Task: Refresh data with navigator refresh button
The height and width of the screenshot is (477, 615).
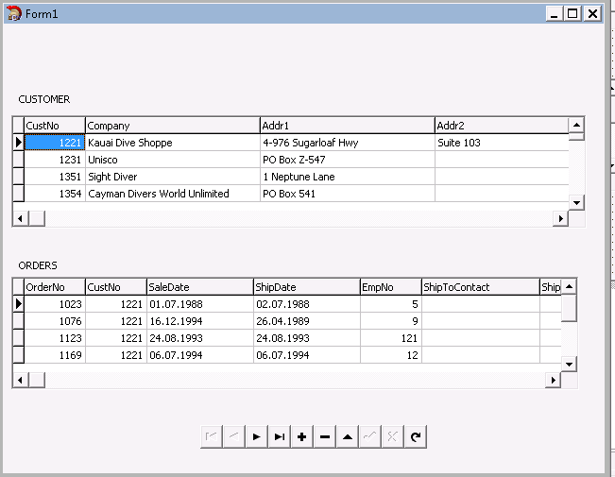Action: pyautogui.click(x=416, y=436)
